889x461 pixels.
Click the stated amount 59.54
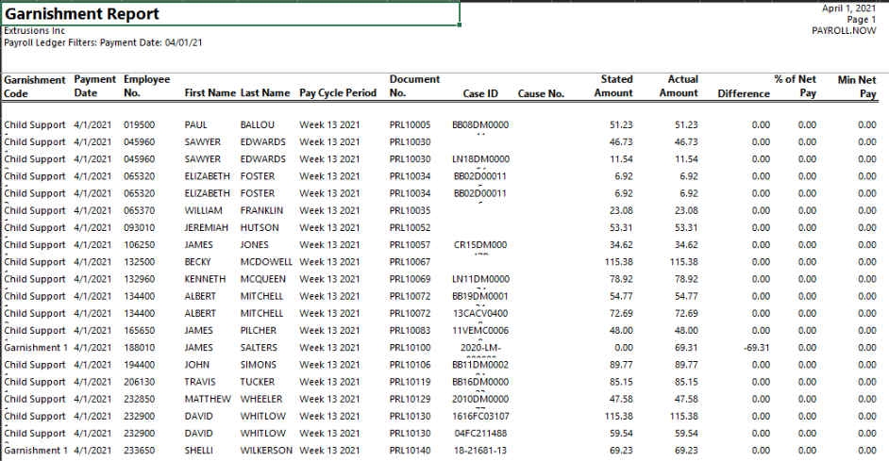click(621, 434)
